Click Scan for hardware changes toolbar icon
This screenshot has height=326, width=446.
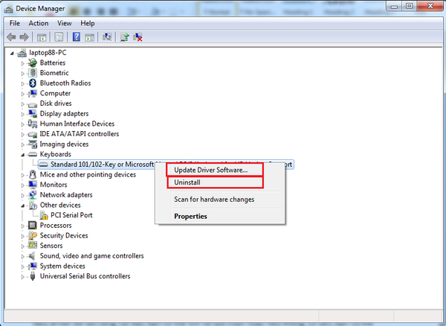[107, 37]
